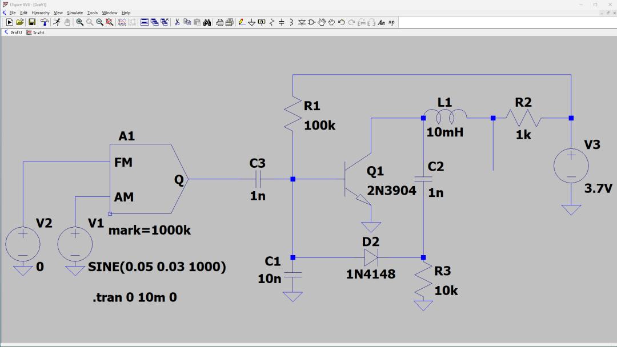Pick the Capacitor tool in the toolbar
This screenshot has height=347, width=617.
pyautogui.click(x=281, y=22)
